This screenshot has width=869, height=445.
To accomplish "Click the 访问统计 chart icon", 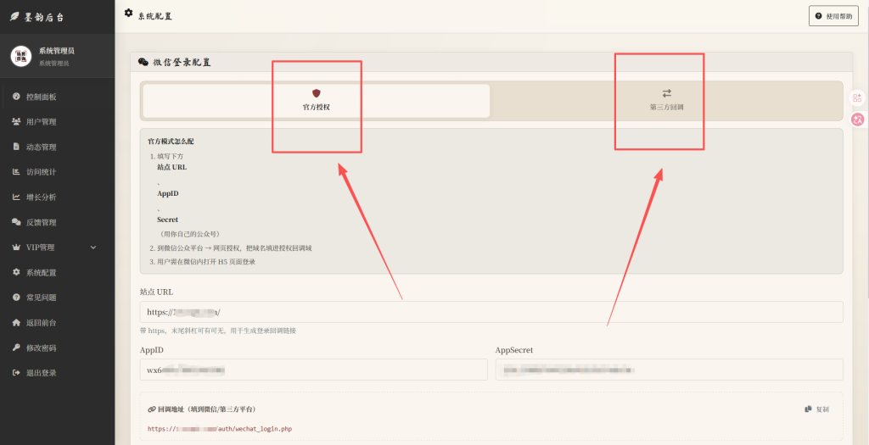I will [x=16, y=171].
